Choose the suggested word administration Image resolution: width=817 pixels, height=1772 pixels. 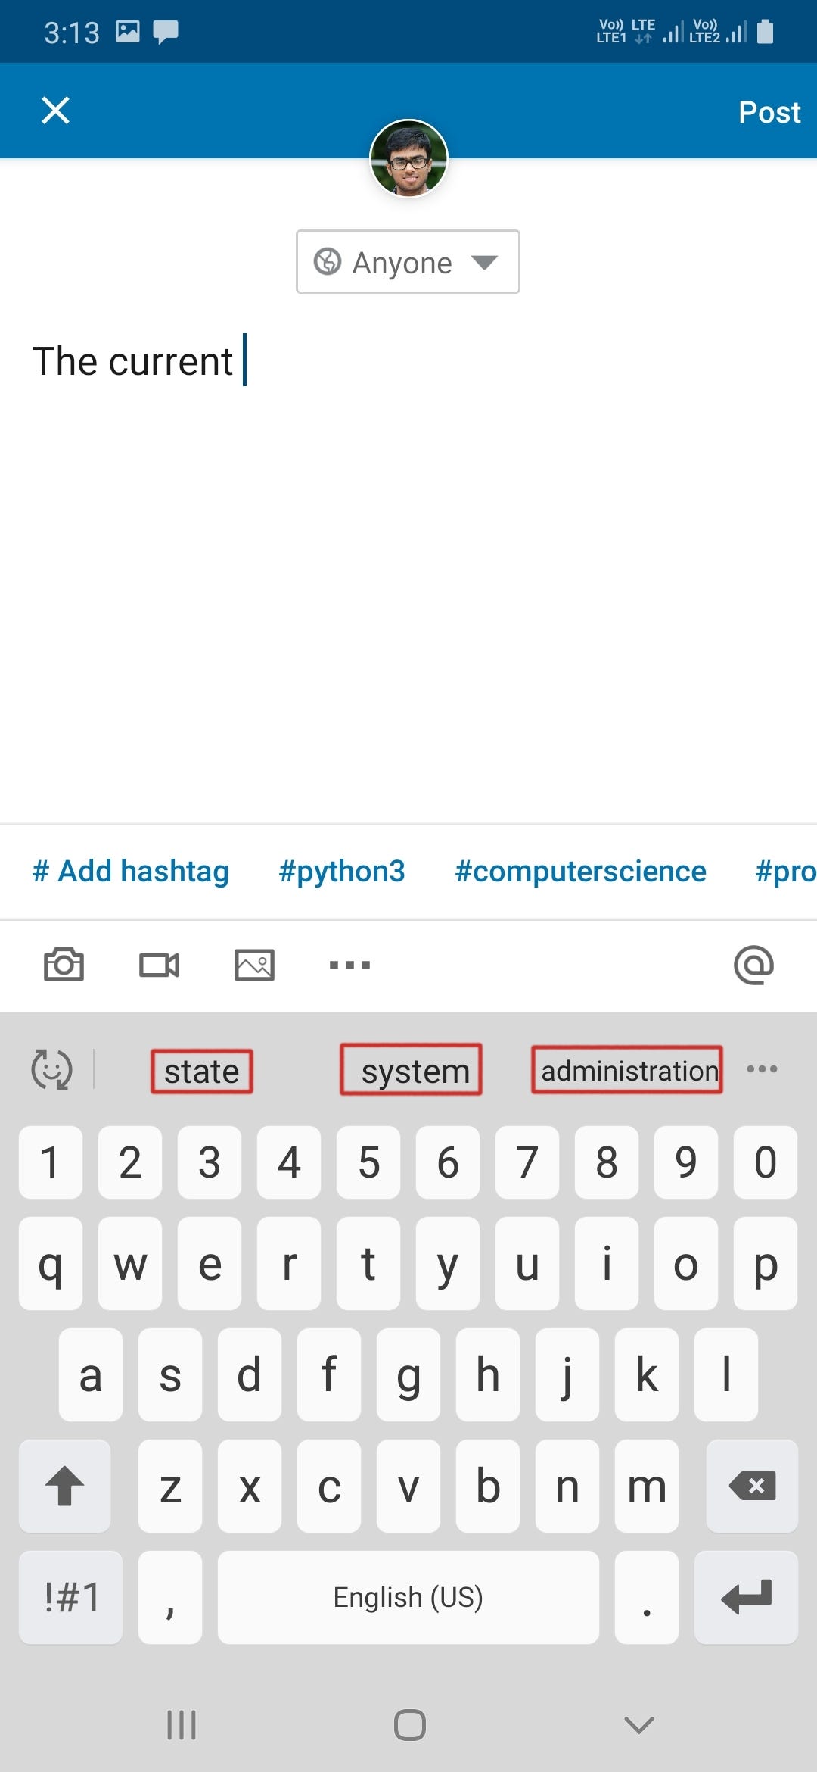(x=627, y=1070)
